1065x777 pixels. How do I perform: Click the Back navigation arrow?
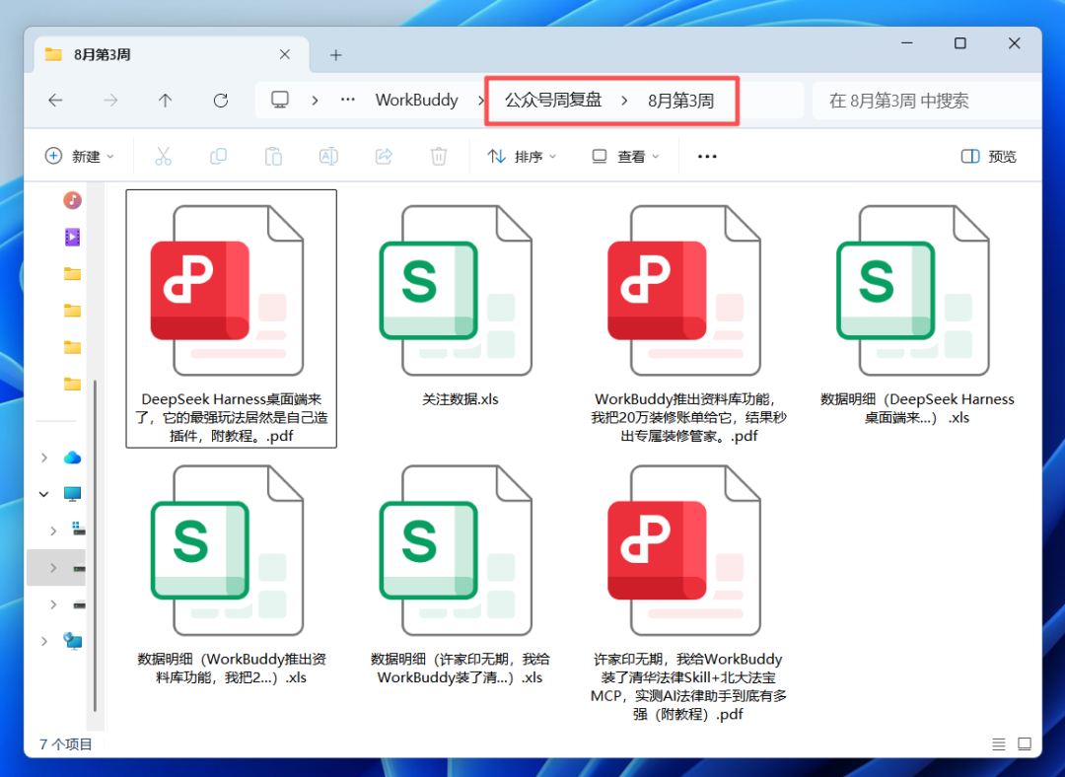pyautogui.click(x=55, y=101)
